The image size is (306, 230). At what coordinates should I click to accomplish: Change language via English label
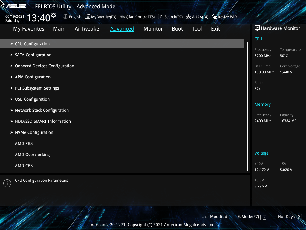click(x=75, y=17)
